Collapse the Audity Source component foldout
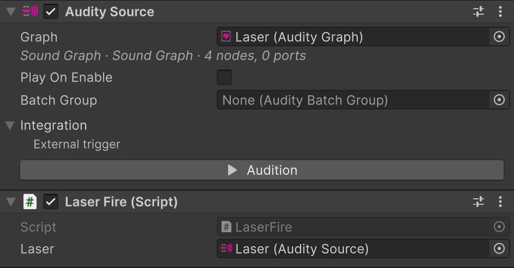This screenshot has width=514, height=268. click(x=11, y=12)
